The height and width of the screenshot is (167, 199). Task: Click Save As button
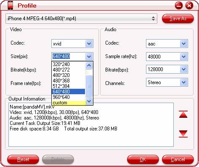pyautogui.click(x=178, y=19)
